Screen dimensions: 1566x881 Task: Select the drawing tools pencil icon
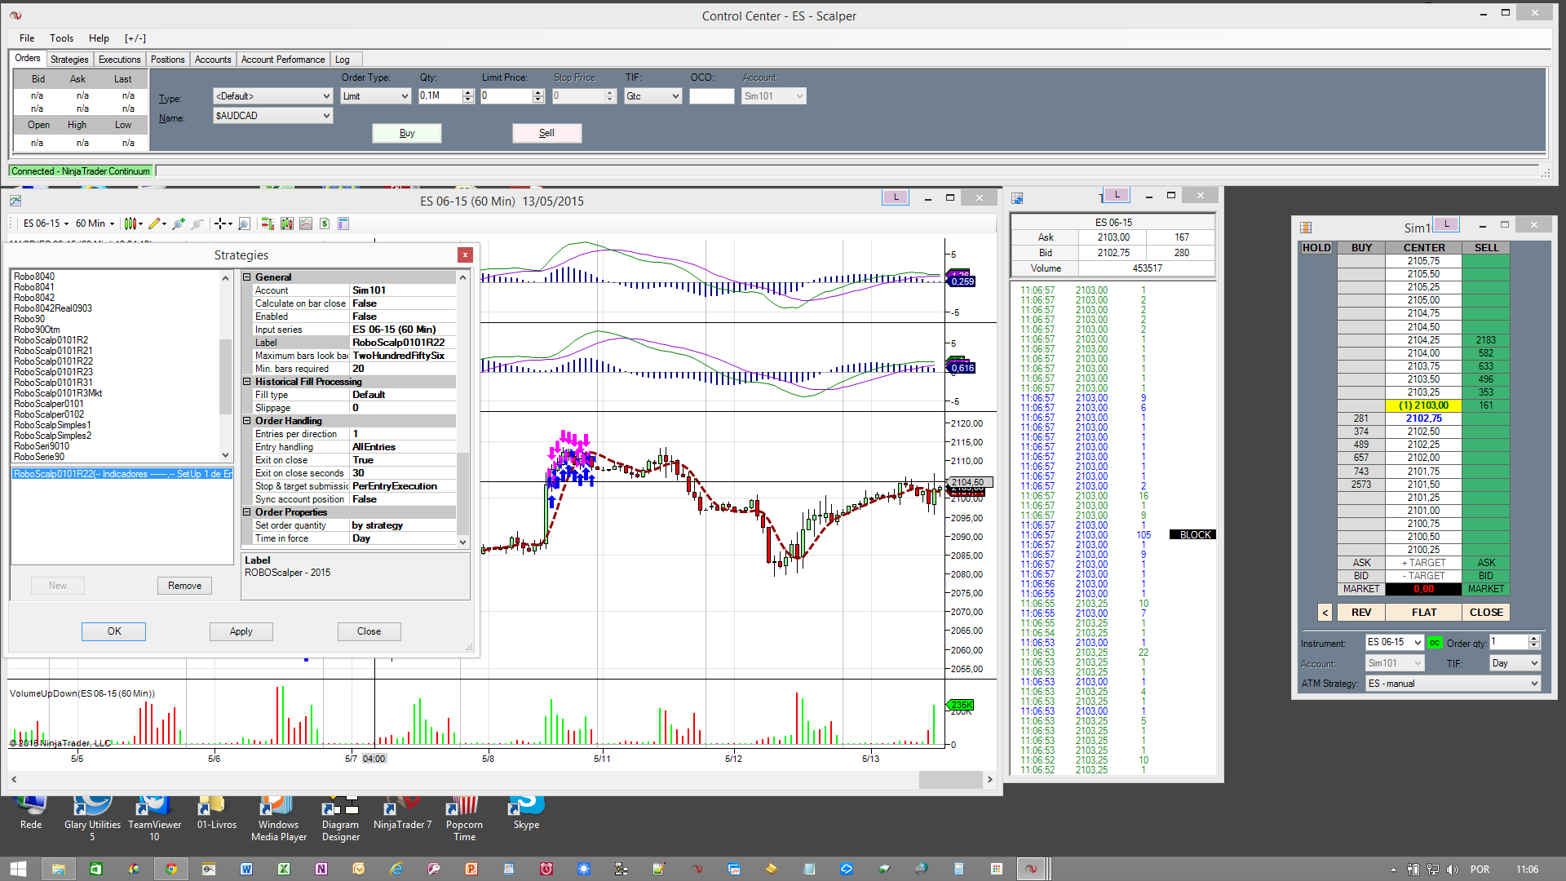tap(153, 224)
